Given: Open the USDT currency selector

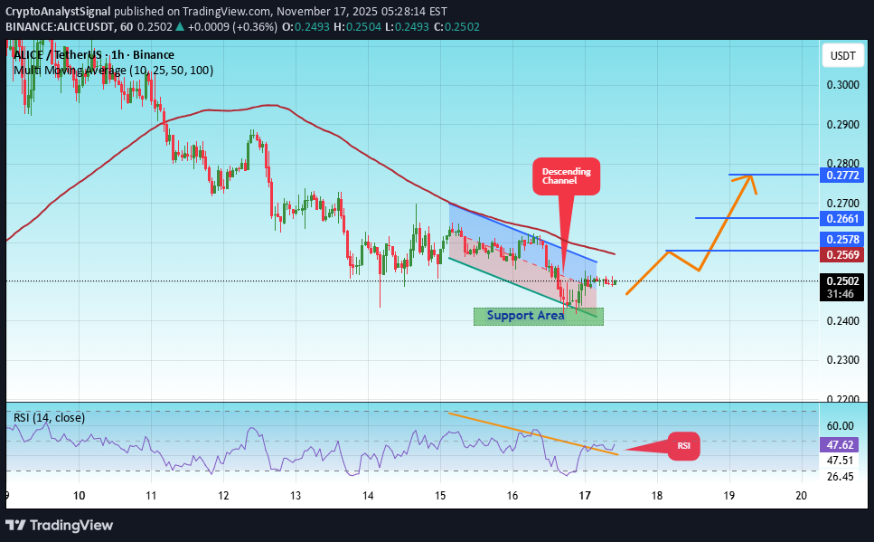Looking at the screenshot, I should pyautogui.click(x=842, y=57).
